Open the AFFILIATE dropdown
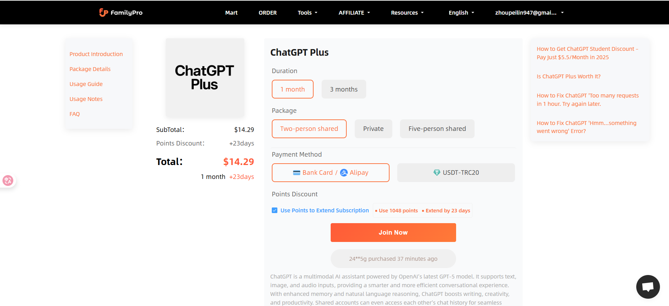669x306 pixels. point(354,13)
